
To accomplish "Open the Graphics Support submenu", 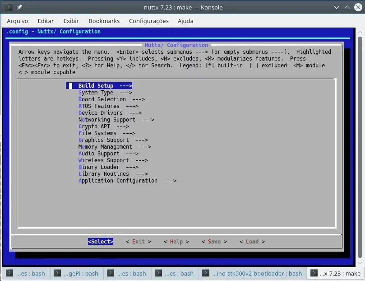I will point(113,140).
